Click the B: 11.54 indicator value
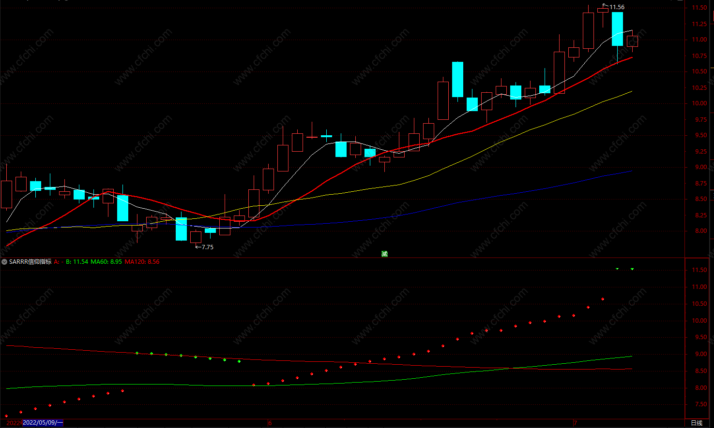714x428 pixels. click(x=77, y=262)
